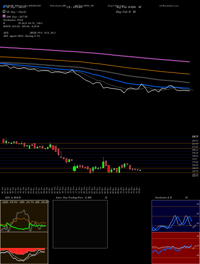Open the ADX line chart thumbnail
Viewport: 200px width, 264px height.
pos(24,216)
